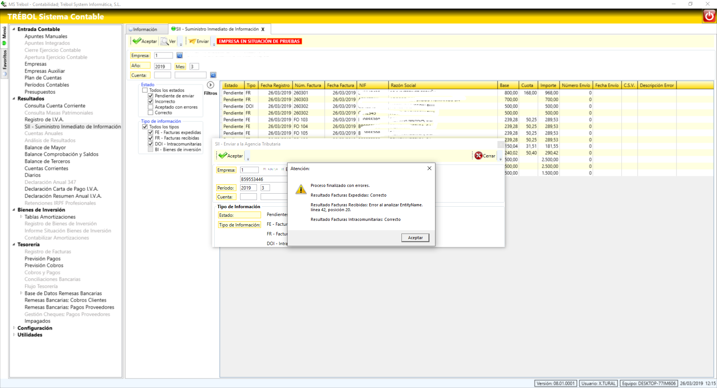Uncheck FR - Facturas recibidas

click(150, 138)
